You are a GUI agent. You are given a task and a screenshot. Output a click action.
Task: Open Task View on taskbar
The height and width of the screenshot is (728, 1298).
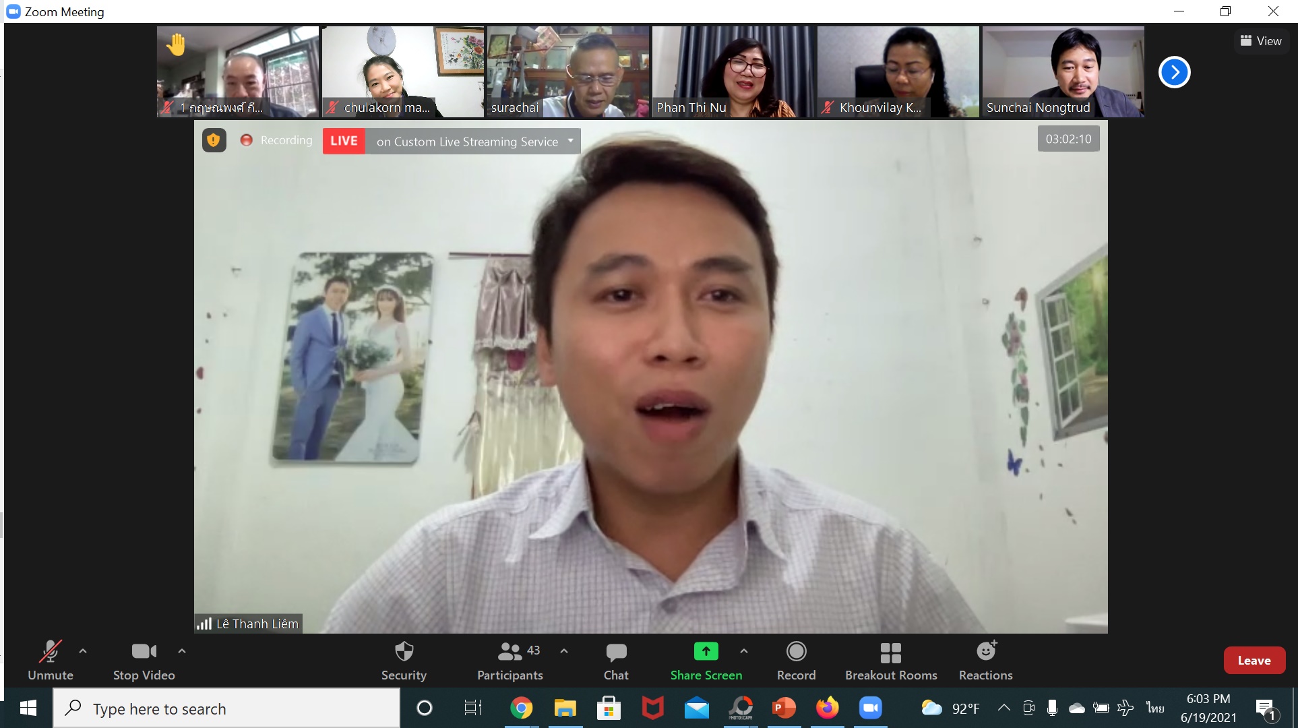(x=473, y=708)
